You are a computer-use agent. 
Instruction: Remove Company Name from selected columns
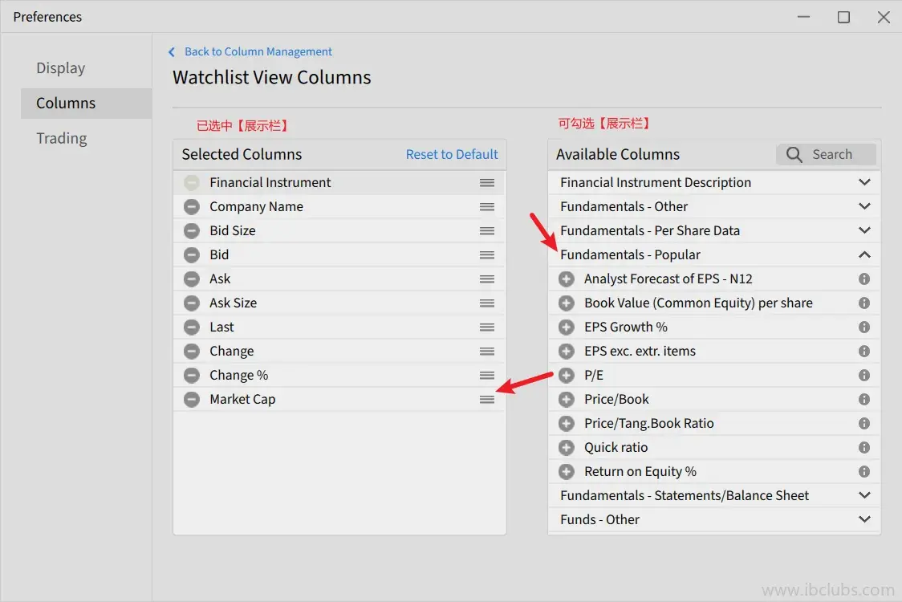pos(192,206)
